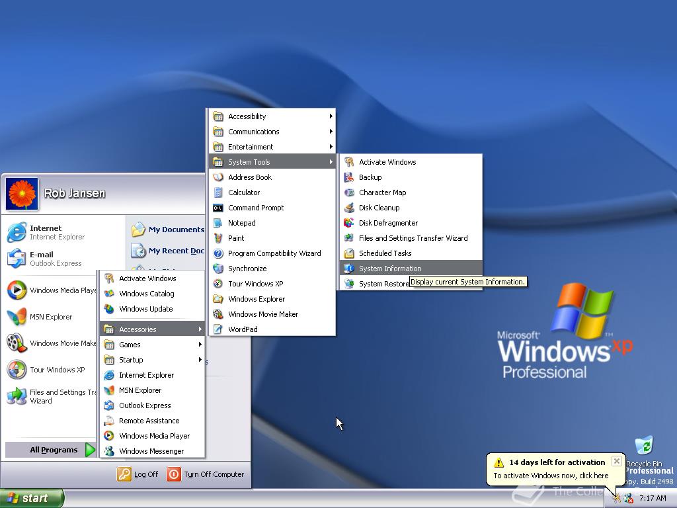Click the Disk Cleanup icon
This screenshot has height=508, width=677.
point(349,208)
